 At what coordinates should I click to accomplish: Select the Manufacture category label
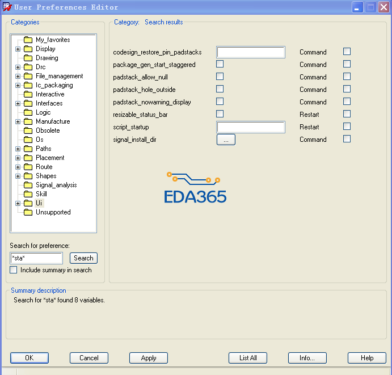point(53,121)
